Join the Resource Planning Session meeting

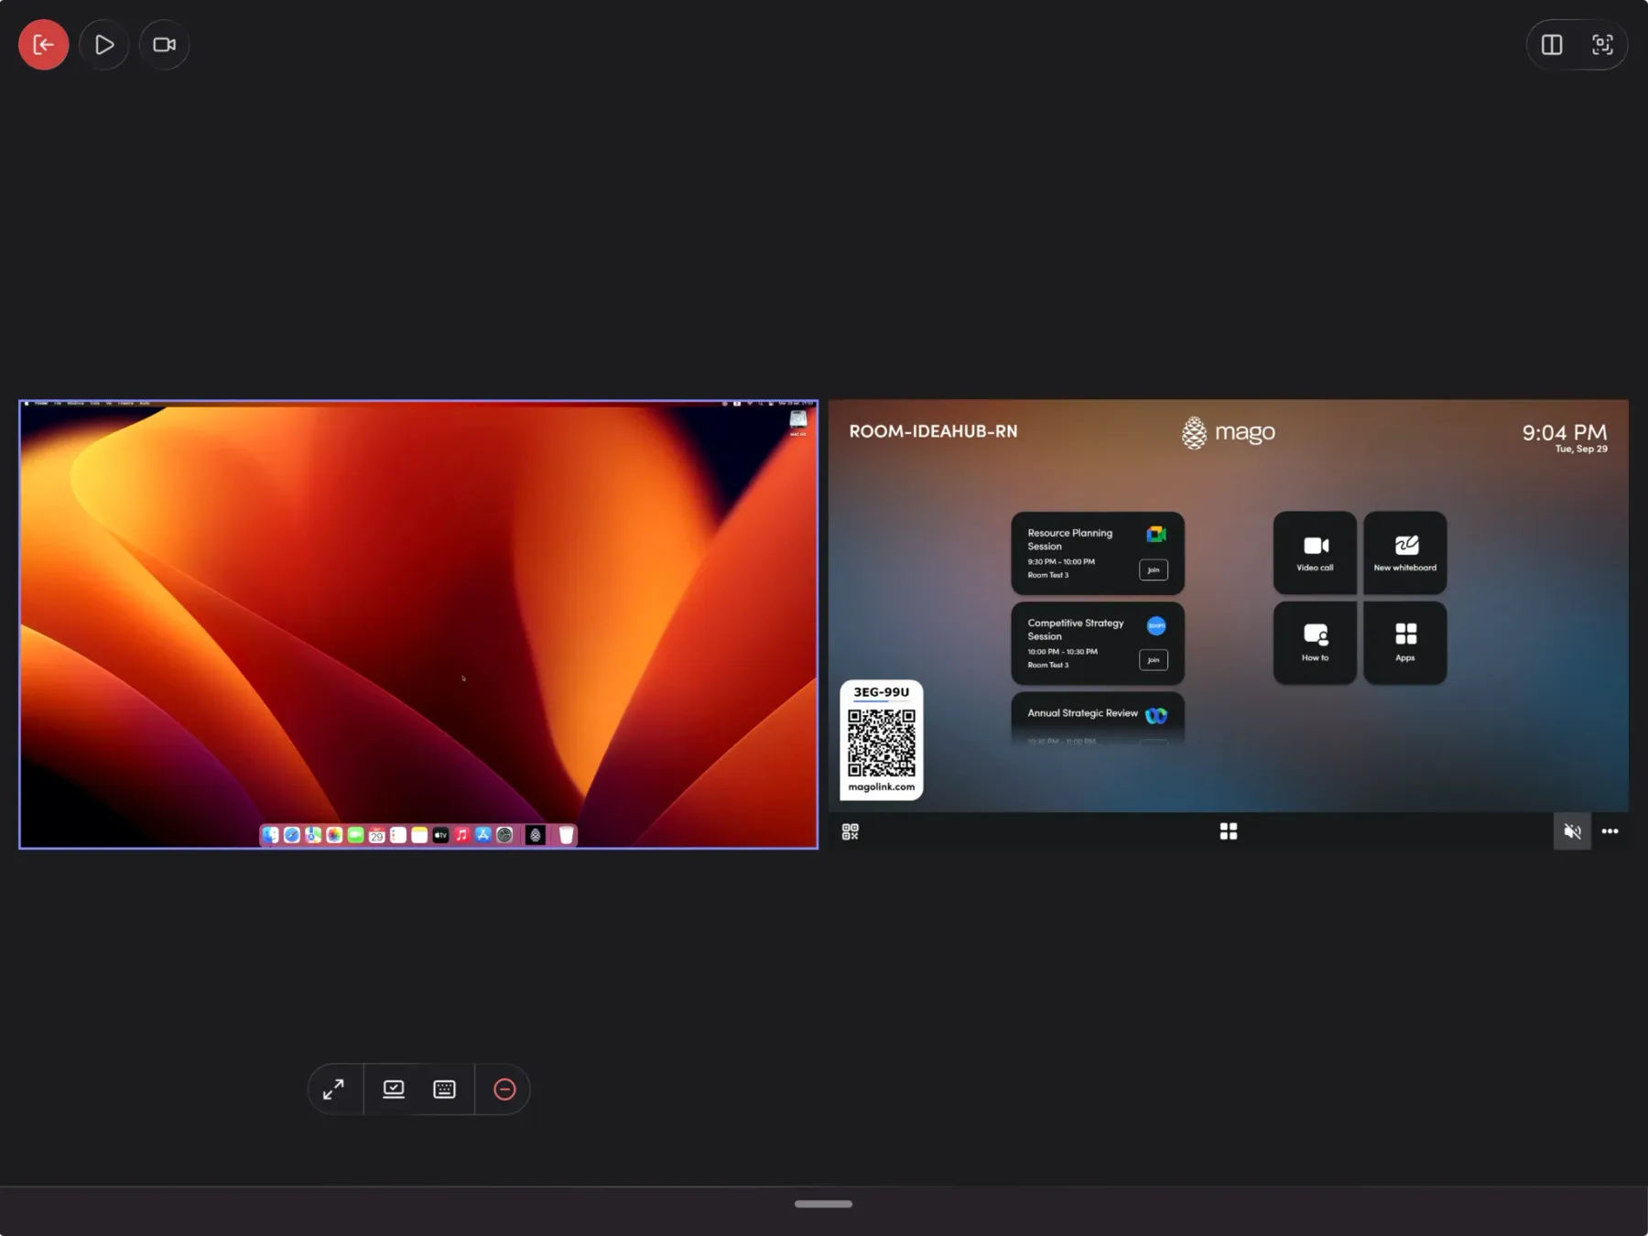coord(1154,569)
